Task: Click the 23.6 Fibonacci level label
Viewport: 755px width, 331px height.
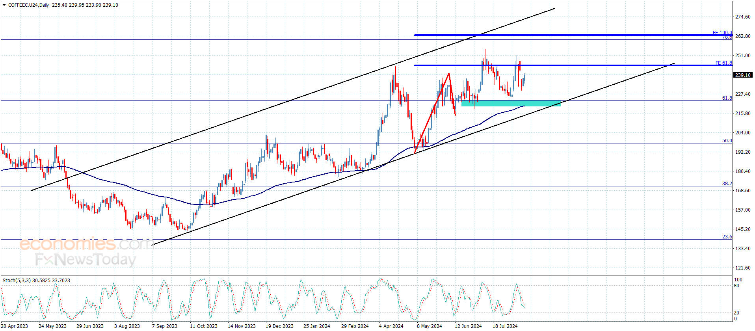Action: pyautogui.click(x=727, y=237)
